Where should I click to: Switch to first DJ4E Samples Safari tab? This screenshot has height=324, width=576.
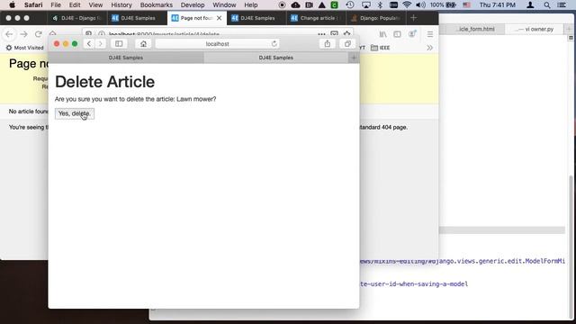click(126, 58)
